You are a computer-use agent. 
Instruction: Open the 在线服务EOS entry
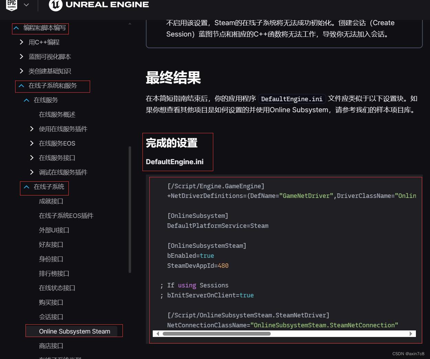[x=57, y=144]
